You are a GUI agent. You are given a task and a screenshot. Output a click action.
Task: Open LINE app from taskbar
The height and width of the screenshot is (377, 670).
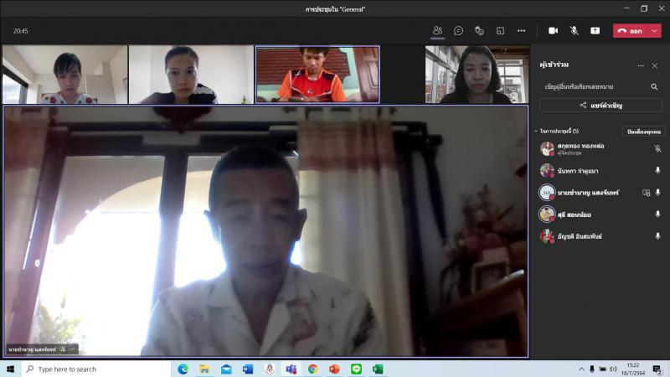[356, 369]
